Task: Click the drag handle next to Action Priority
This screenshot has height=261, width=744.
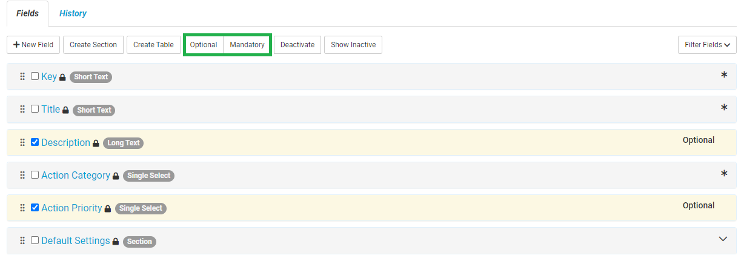Action: pos(22,208)
